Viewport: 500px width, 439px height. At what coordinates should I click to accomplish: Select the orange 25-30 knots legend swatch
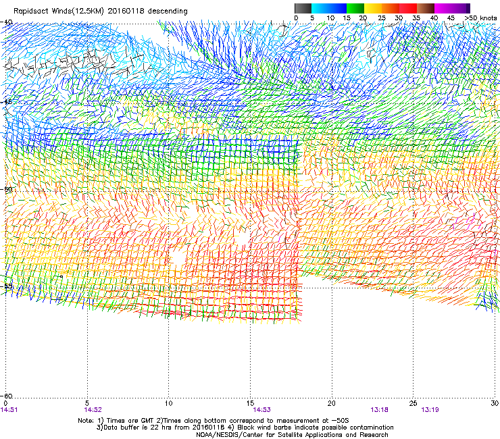[x=391, y=8]
